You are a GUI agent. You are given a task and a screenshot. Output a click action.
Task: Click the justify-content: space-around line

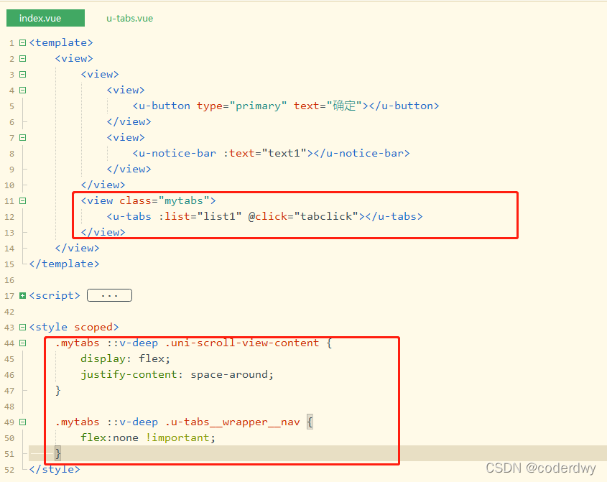pyautogui.click(x=177, y=375)
